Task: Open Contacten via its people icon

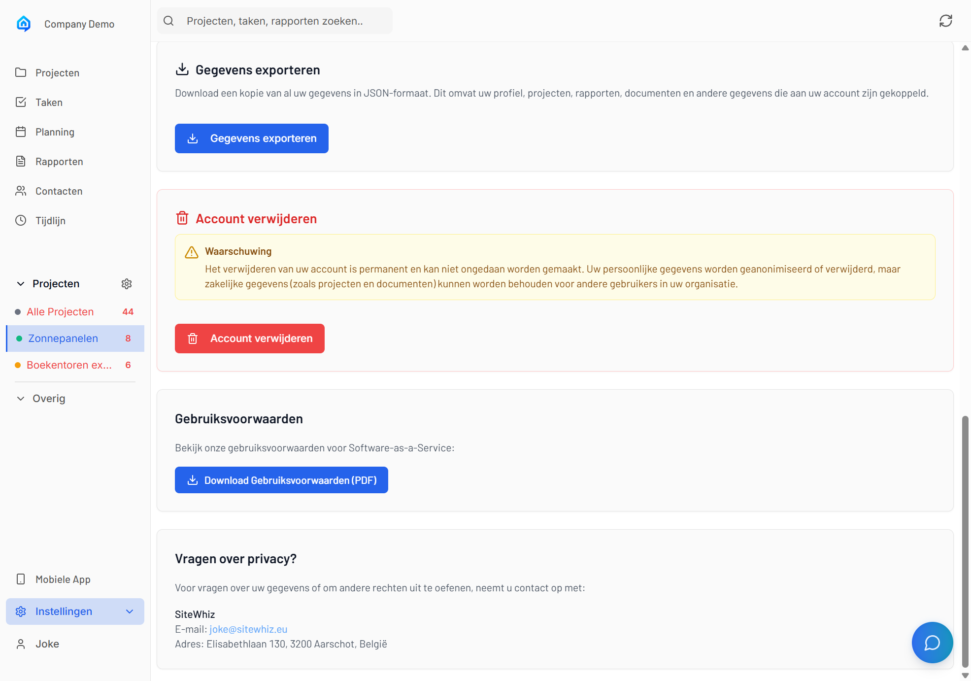Action: [x=21, y=191]
